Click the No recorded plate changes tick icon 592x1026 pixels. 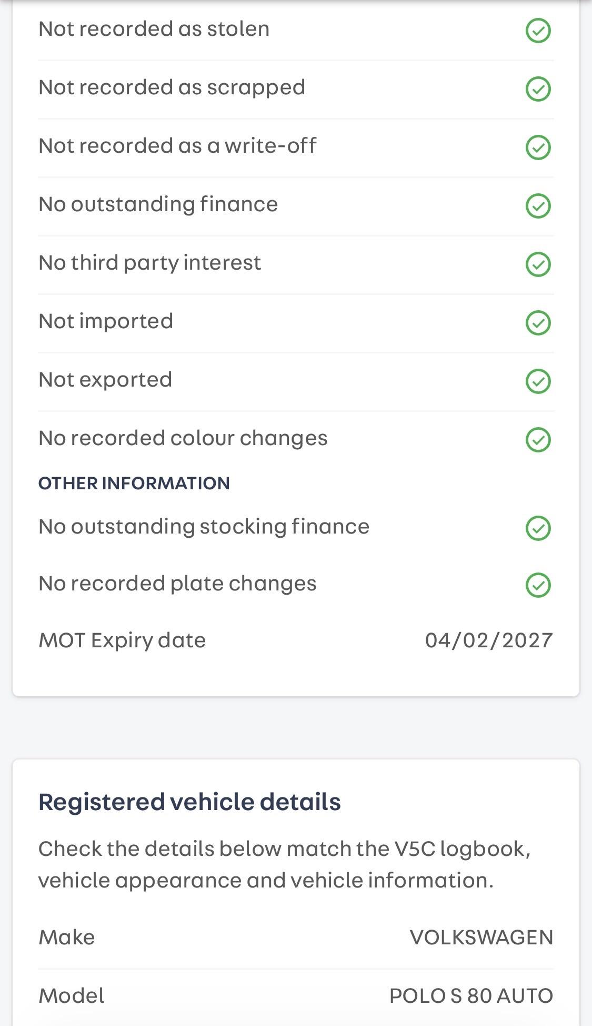click(x=538, y=585)
